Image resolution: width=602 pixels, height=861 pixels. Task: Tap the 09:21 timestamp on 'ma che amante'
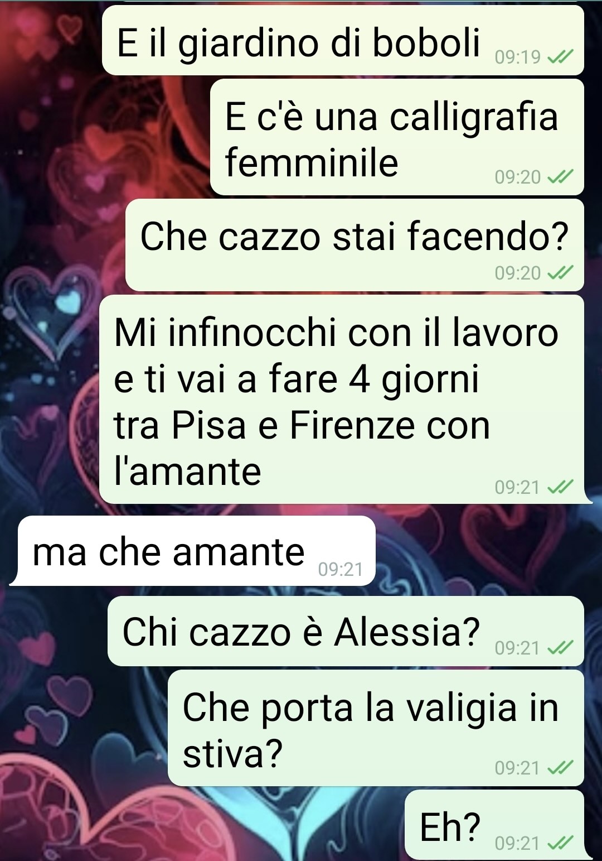tap(341, 569)
